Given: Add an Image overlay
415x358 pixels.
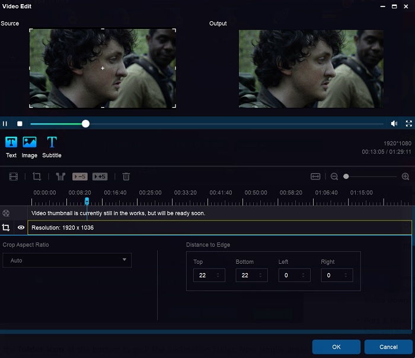Looking at the screenshot, I should pos(30,148).
